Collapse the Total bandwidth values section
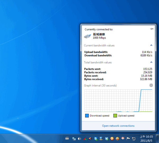The height and width of the screenshot is (143, 159). (x=151, y=62)
